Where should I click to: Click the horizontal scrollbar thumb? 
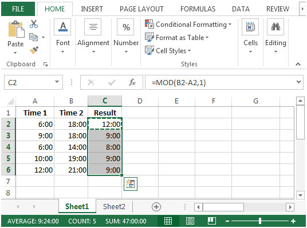pos(223,207)
